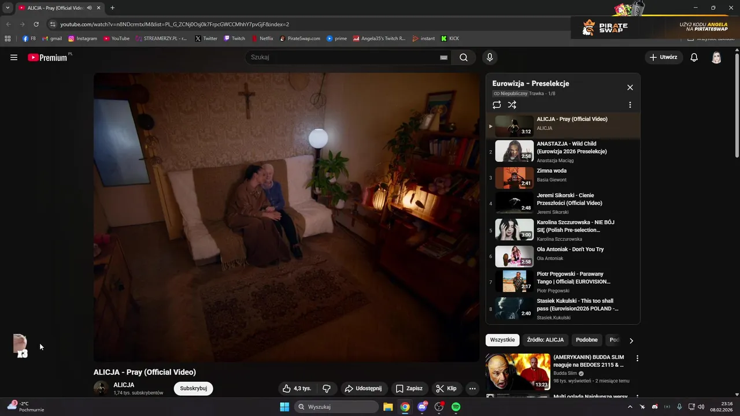The image size is (740, 416).
Task: Open the YouTube hamburger guide menu
Action: [14, 57]
